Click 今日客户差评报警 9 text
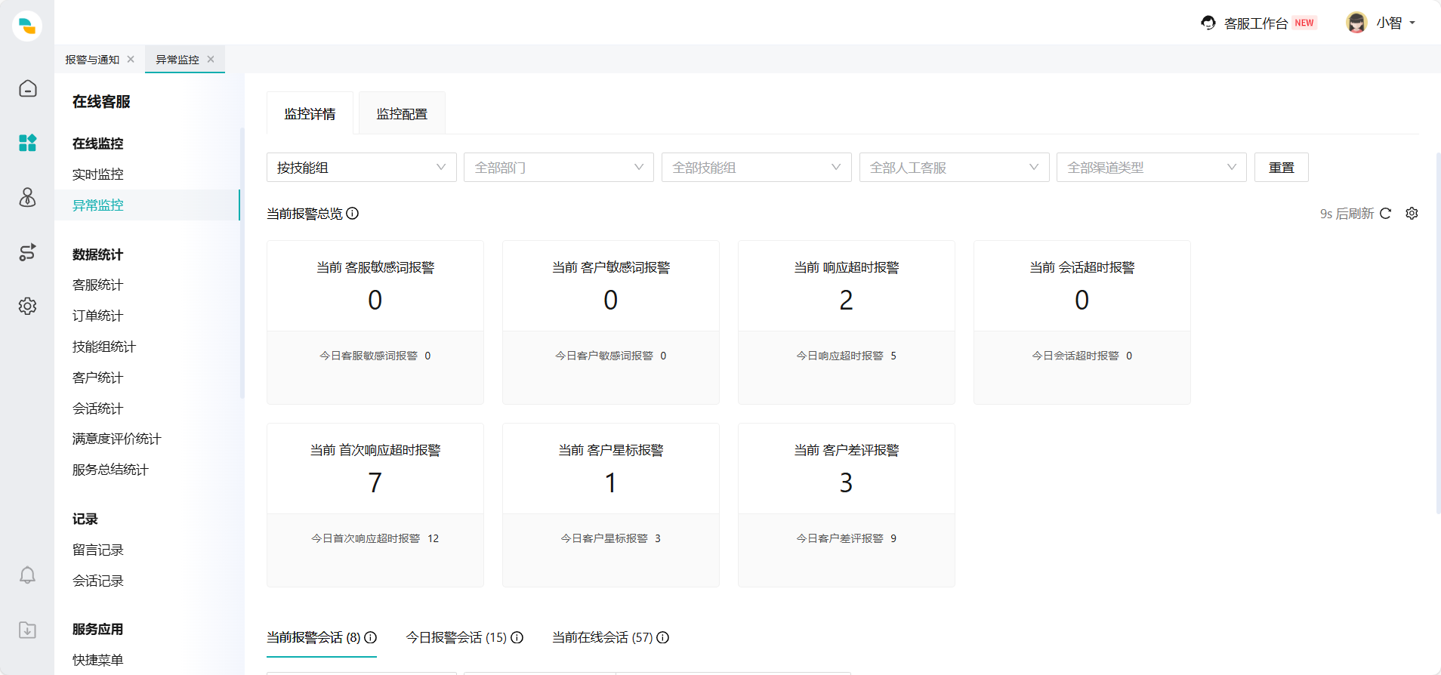 pos(847,538)
